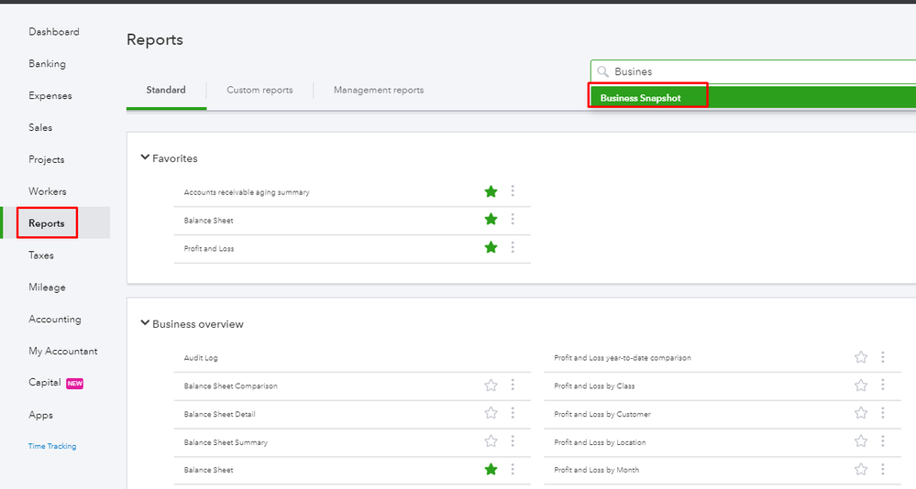Open three-dot menu for favorite Profit and Loss
The width and height of the screenshot is (916, 489).
point(513,247)
